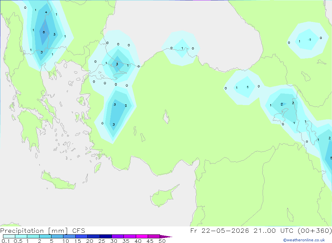Image resolution: width=332 pixels, height=243 pixels.
Task: Click the '25' legend scale label
Action: [x=102, y=241]
